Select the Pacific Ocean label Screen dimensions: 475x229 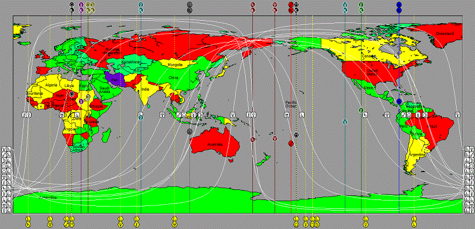coord(290,104)
